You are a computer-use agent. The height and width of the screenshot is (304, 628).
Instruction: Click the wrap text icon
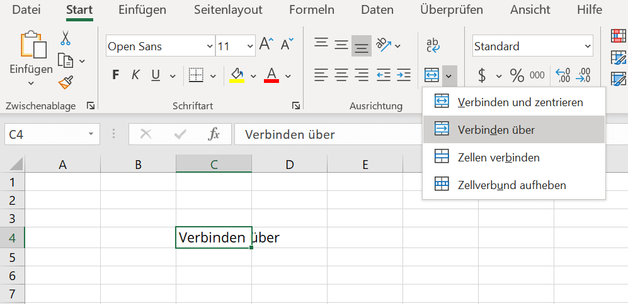coord(433,45)
